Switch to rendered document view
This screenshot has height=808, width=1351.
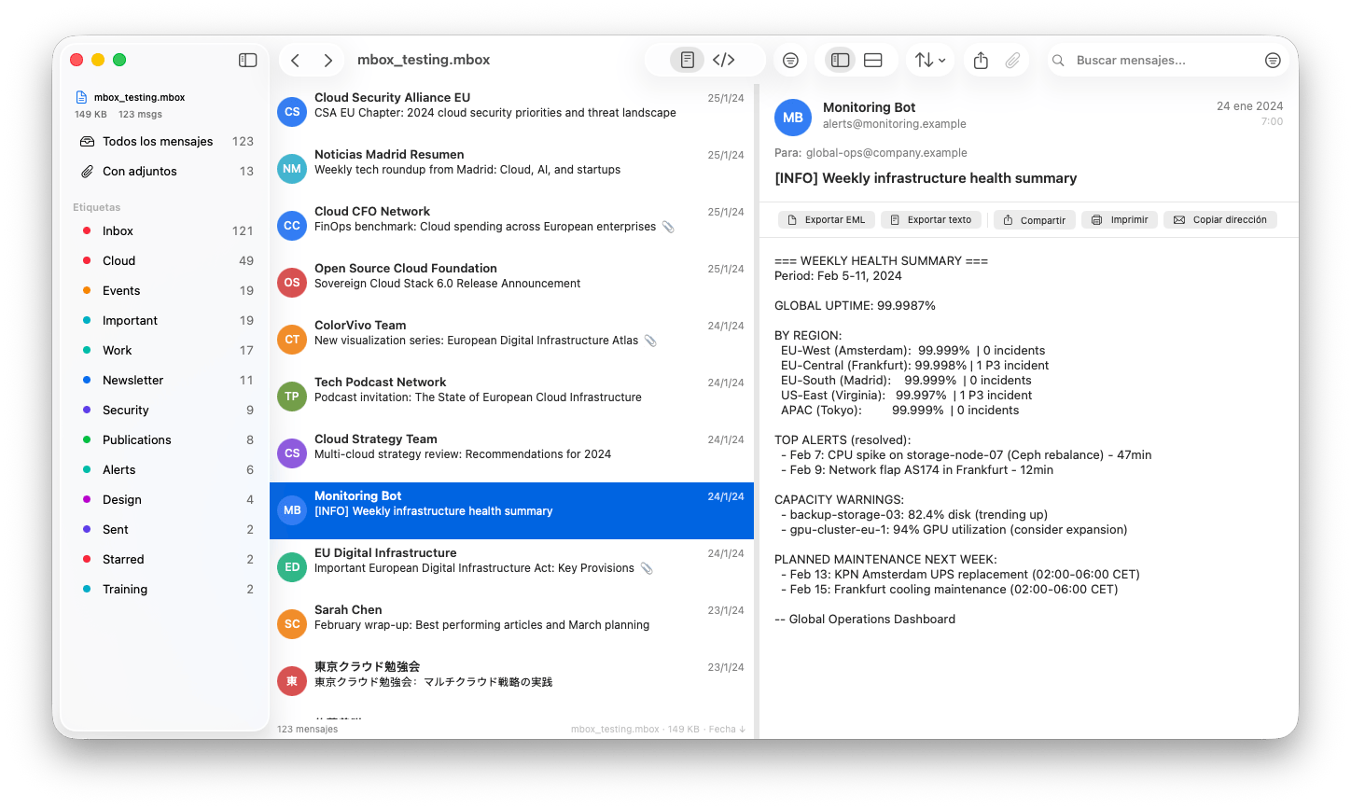(x=687, y=60)
